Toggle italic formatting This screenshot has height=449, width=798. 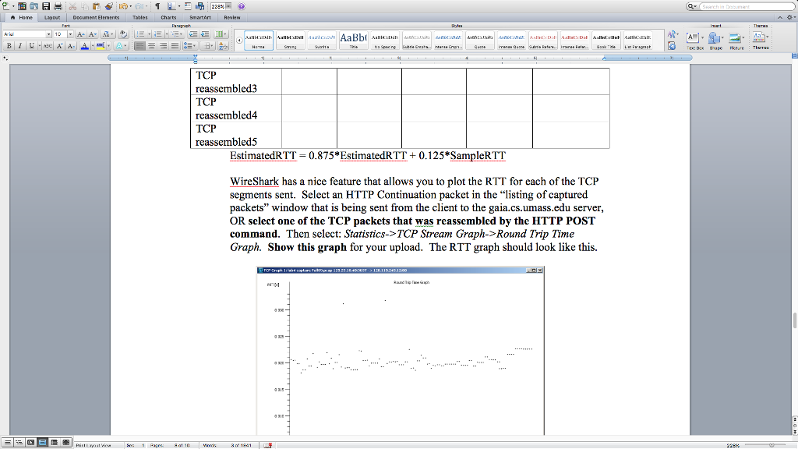20,45
